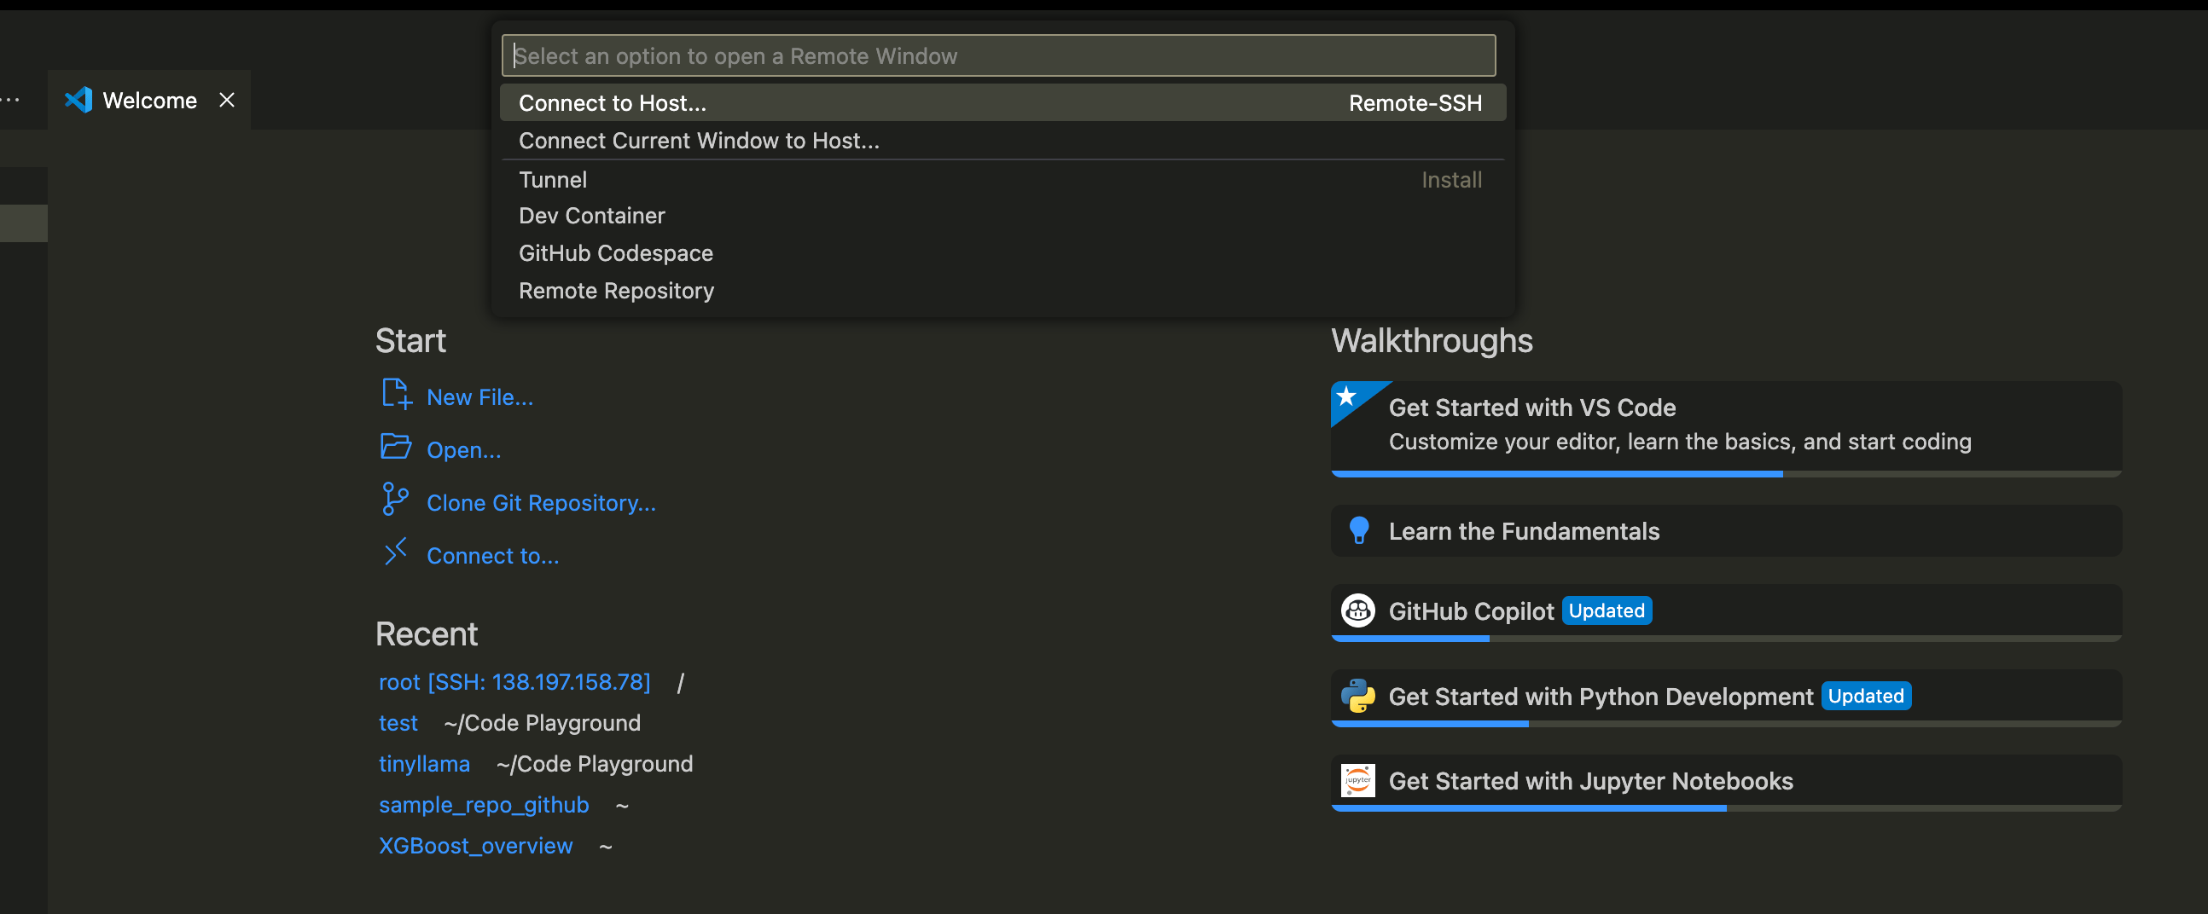Click the Python logo icon
The height and width of the screenshot is (914, 2208).
coord(1358,697)
